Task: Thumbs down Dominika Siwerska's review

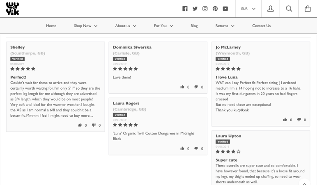Action: pyautogui.click(x=196, y=87)
